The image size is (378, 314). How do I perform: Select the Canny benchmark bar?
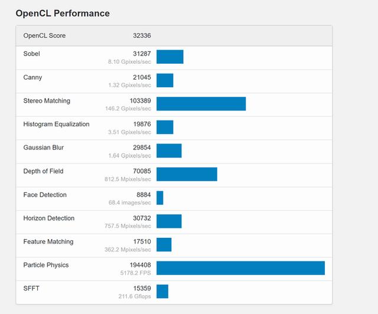tap(165, 80)
